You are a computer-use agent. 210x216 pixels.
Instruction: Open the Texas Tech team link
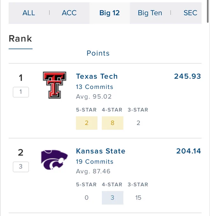point(97,76)
